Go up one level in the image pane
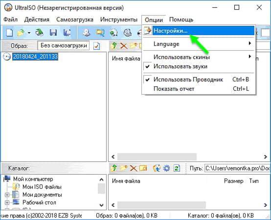 pos(114,46)
